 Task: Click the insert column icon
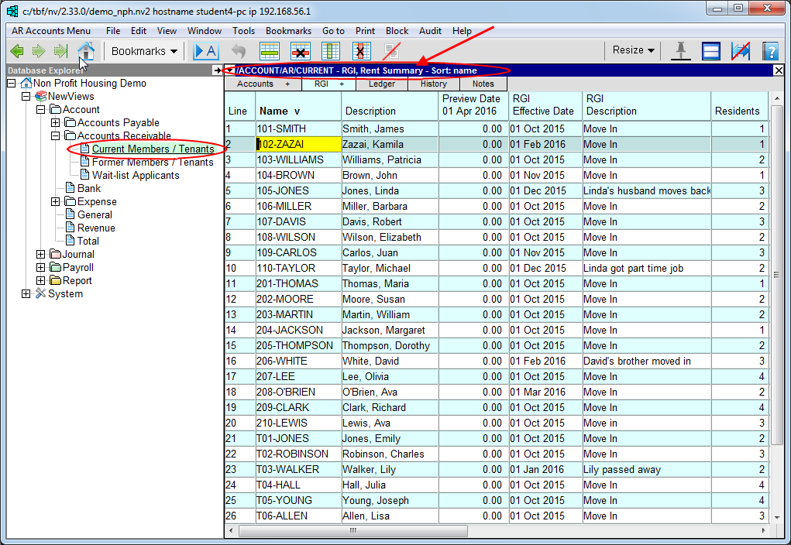331,51
